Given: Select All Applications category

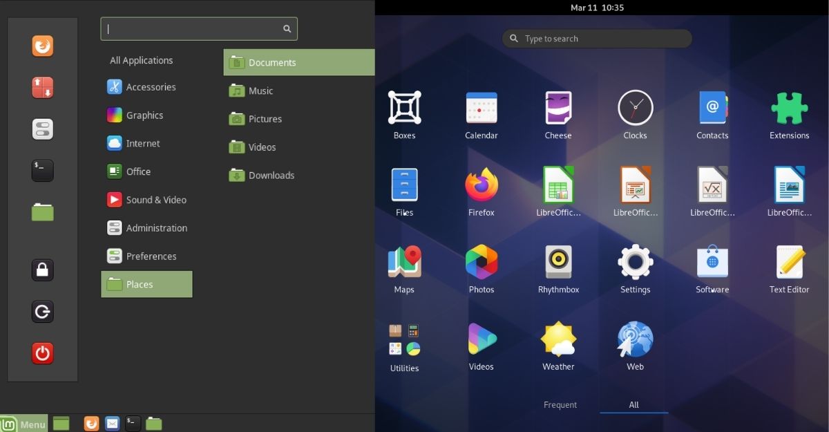Looking at the screenshot, I should pyautogui.click(x=141, y=60).
